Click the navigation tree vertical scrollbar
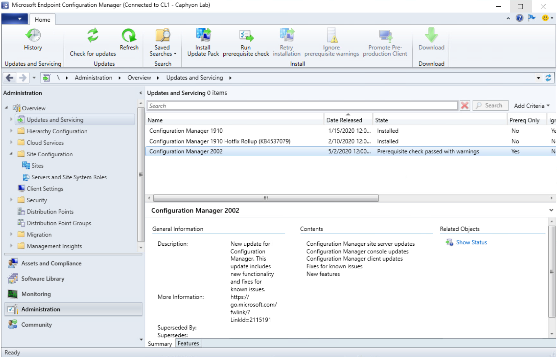The image size is (557, 357). tap(141, 175)
